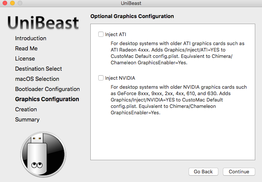Click the Go Back button
This screenshot has height=182, width=262.
coord(203,171)
